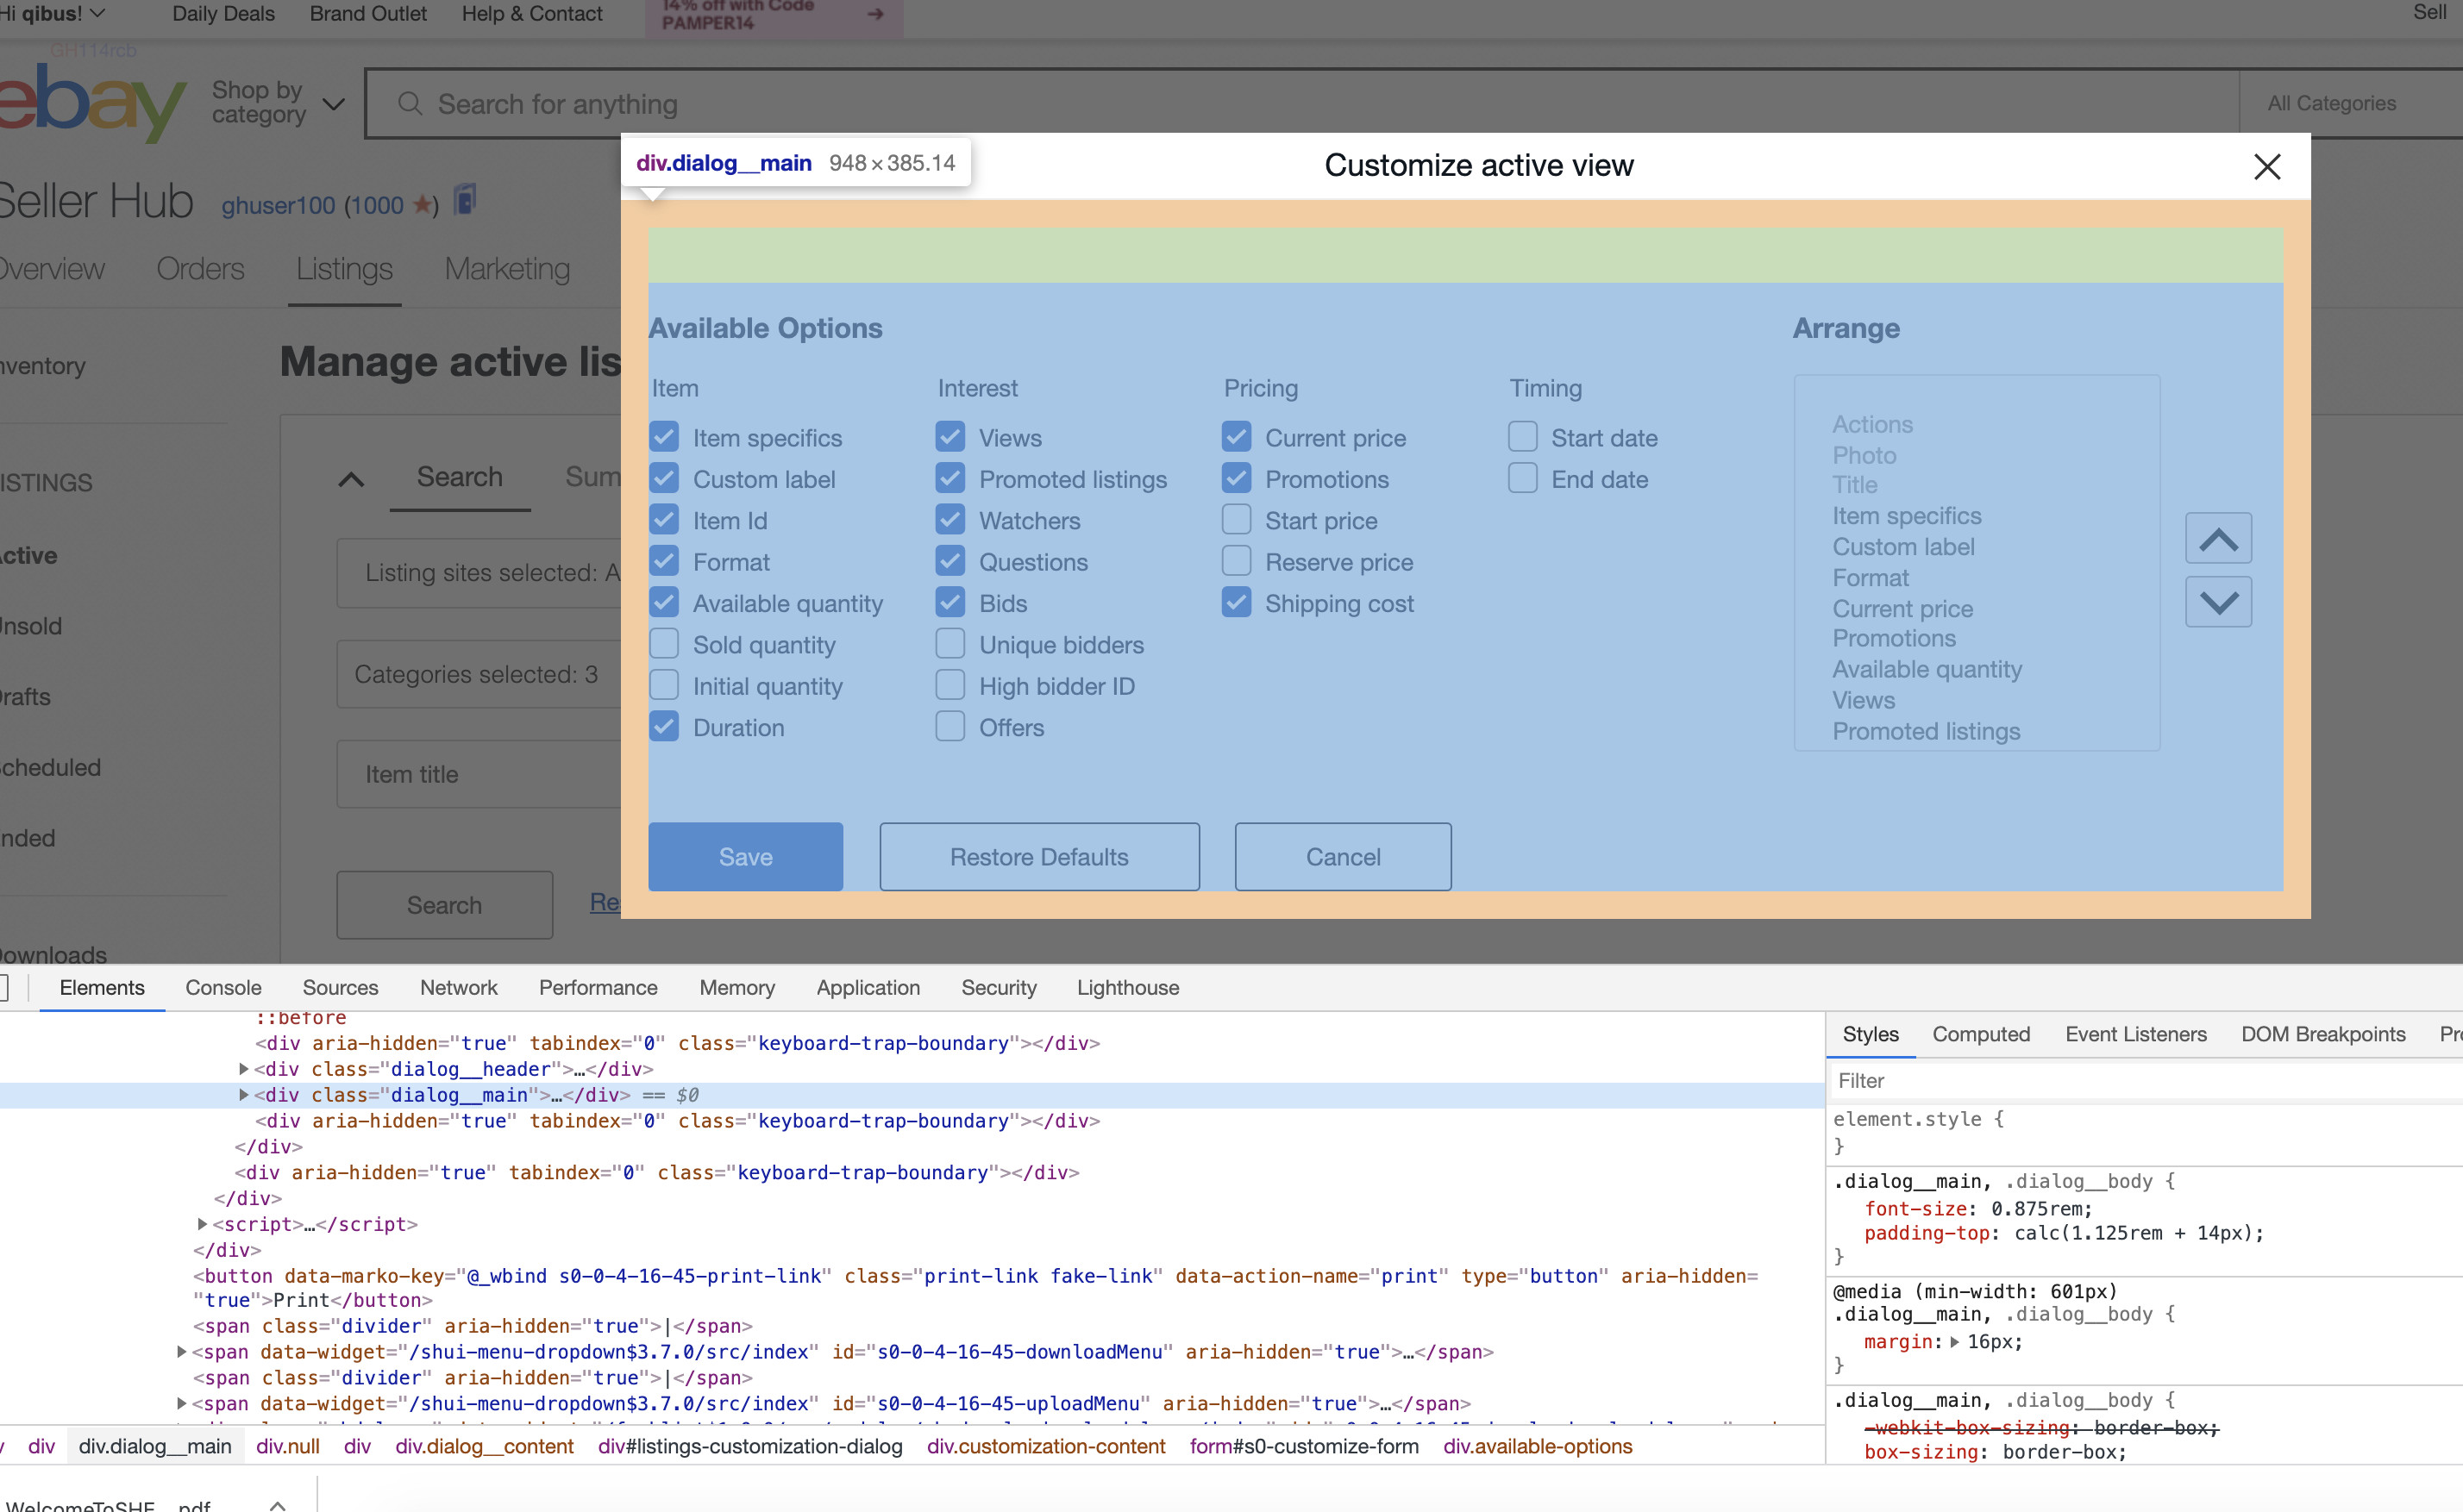
Task: Switch to the Console tab in DevTools
Action: click(223, 988)
